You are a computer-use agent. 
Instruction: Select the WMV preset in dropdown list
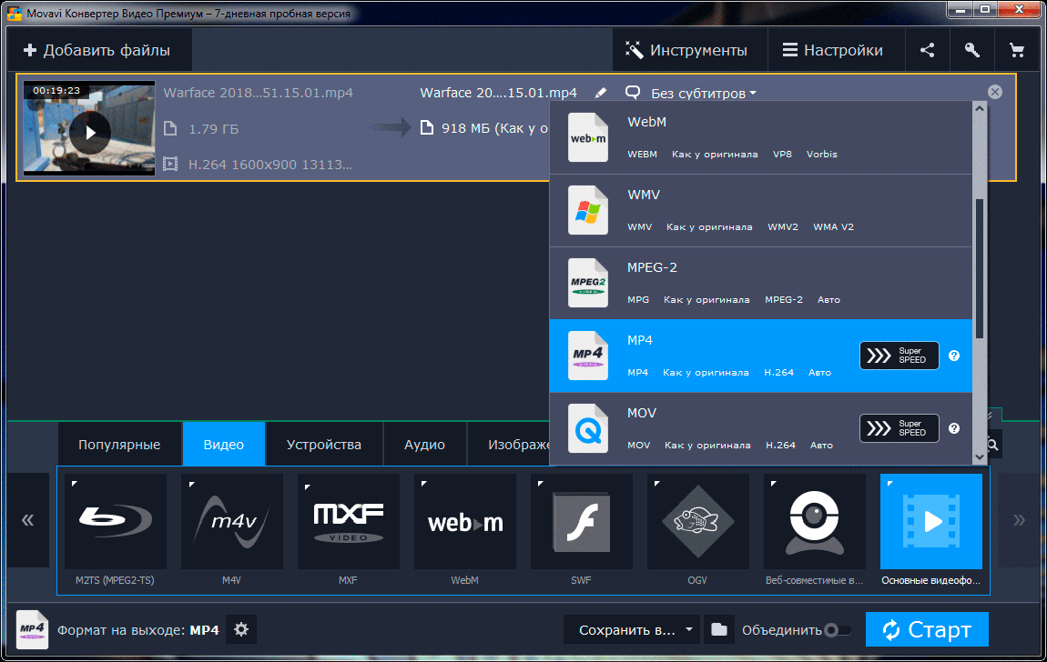(761, 211)
